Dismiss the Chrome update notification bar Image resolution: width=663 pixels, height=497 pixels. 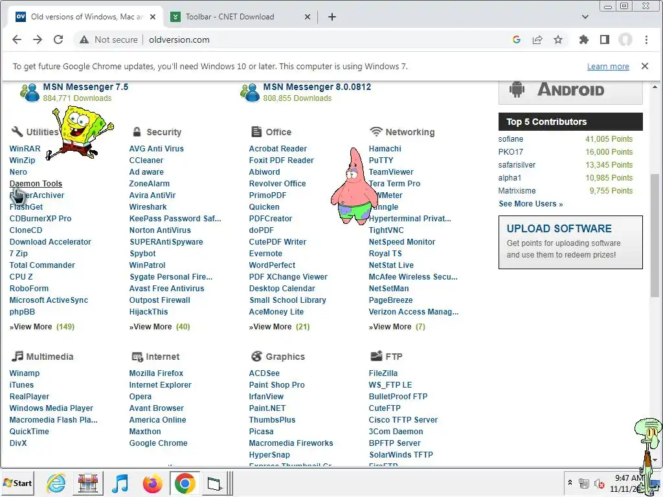pos(644,66)
